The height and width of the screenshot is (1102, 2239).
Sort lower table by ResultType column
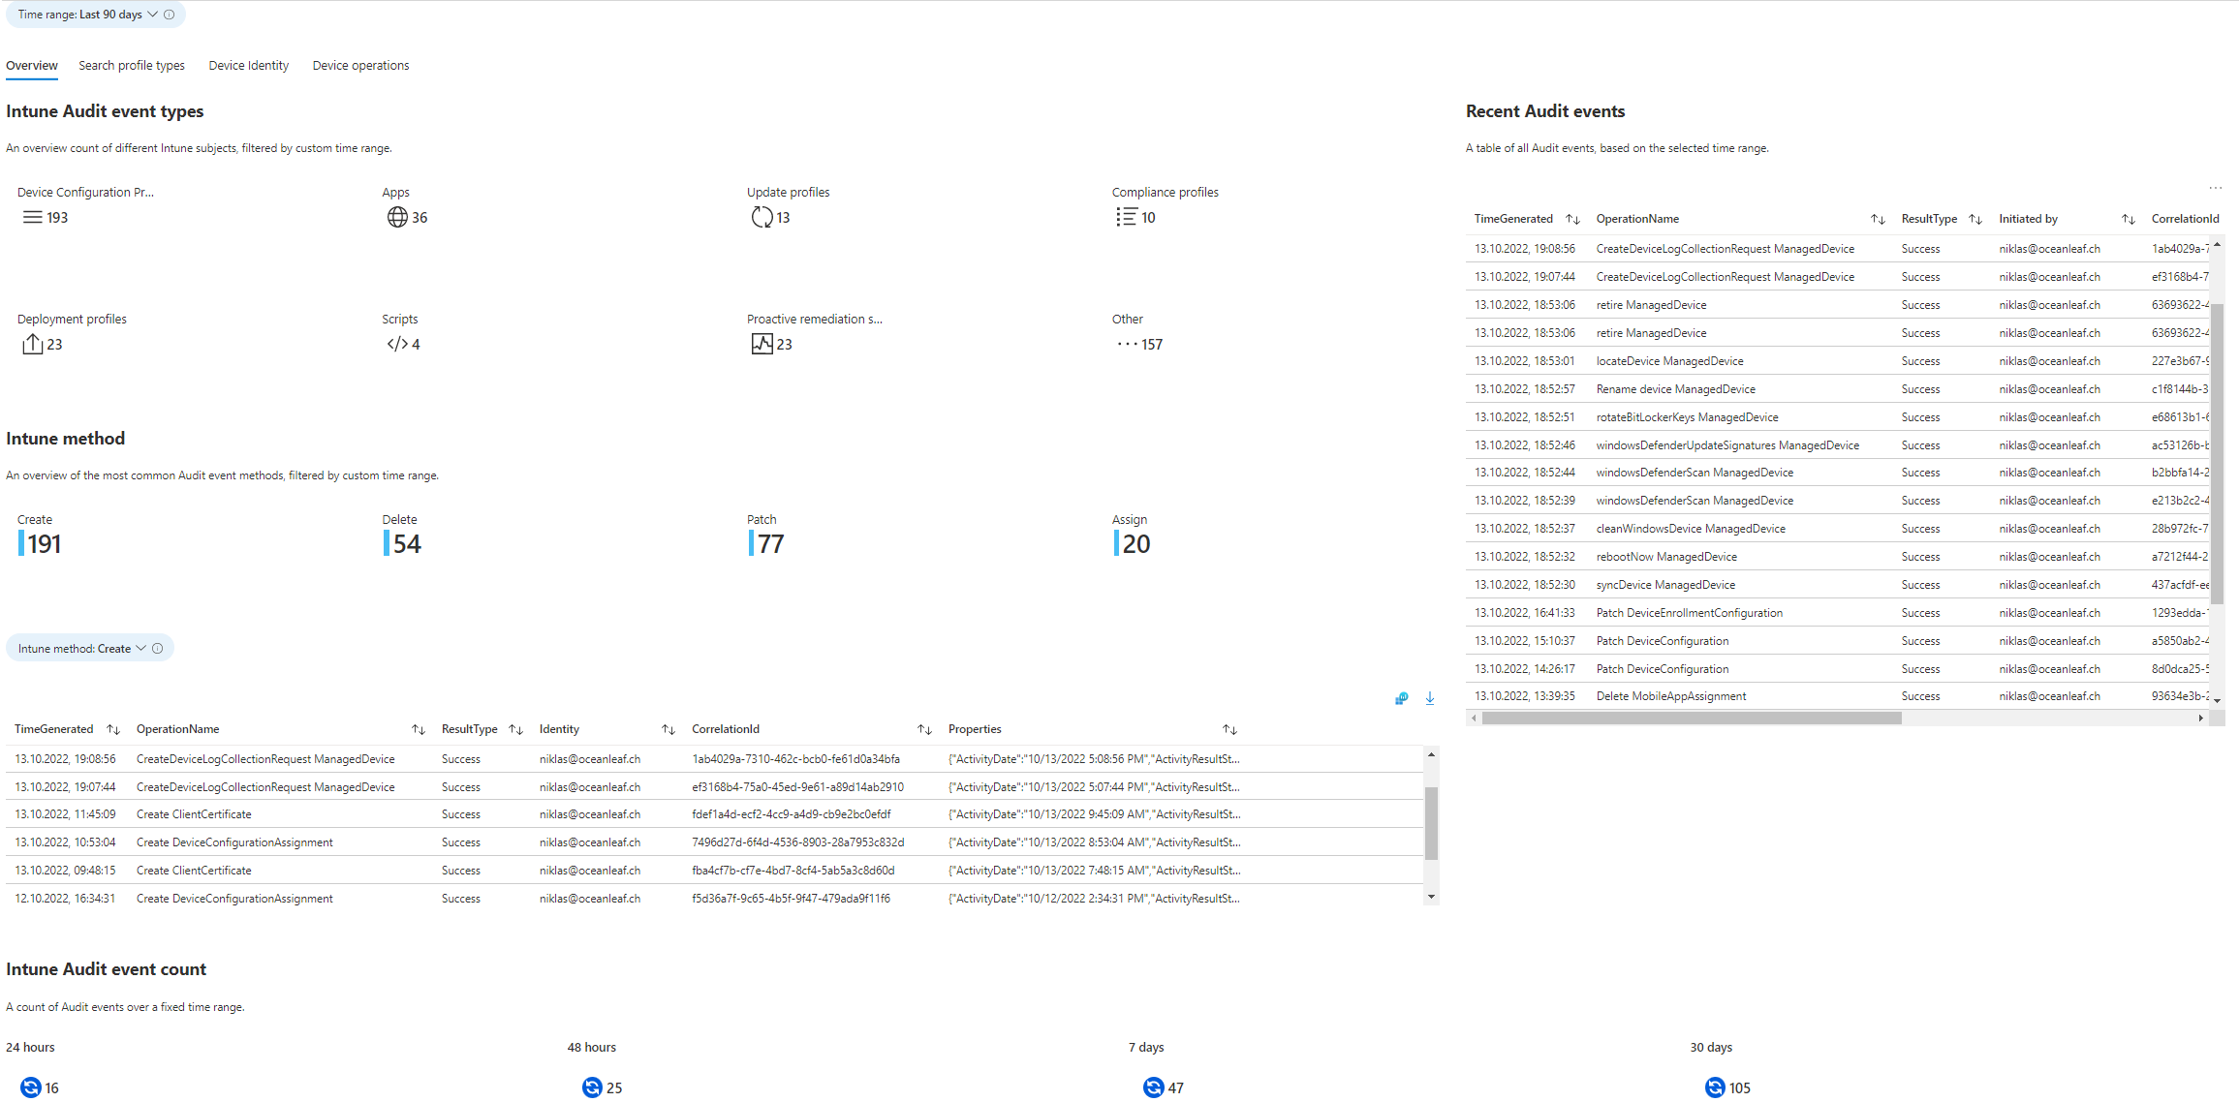click(x=515, y=729)
